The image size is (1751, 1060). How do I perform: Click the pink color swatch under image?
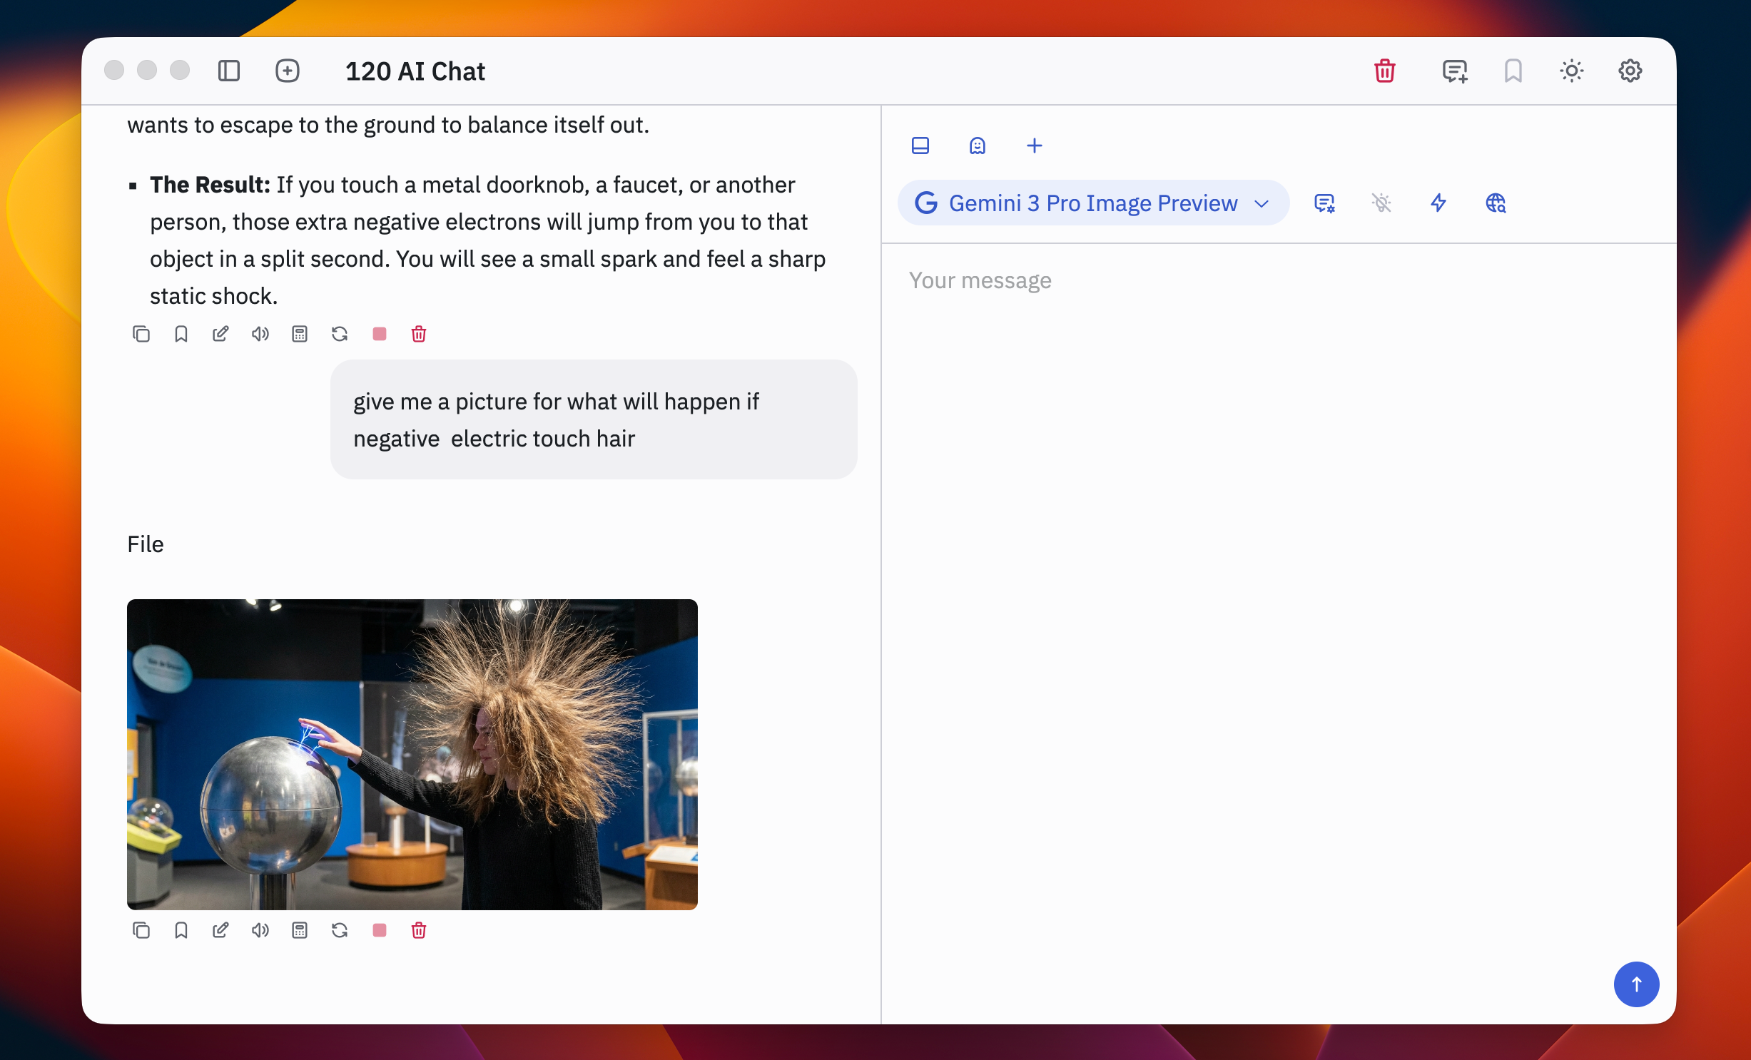(x=380, y=930)
